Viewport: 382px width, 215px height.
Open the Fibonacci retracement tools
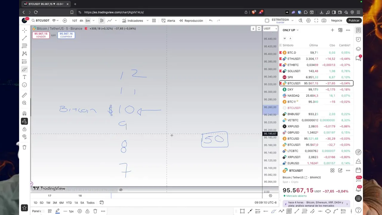click(24, 46)
